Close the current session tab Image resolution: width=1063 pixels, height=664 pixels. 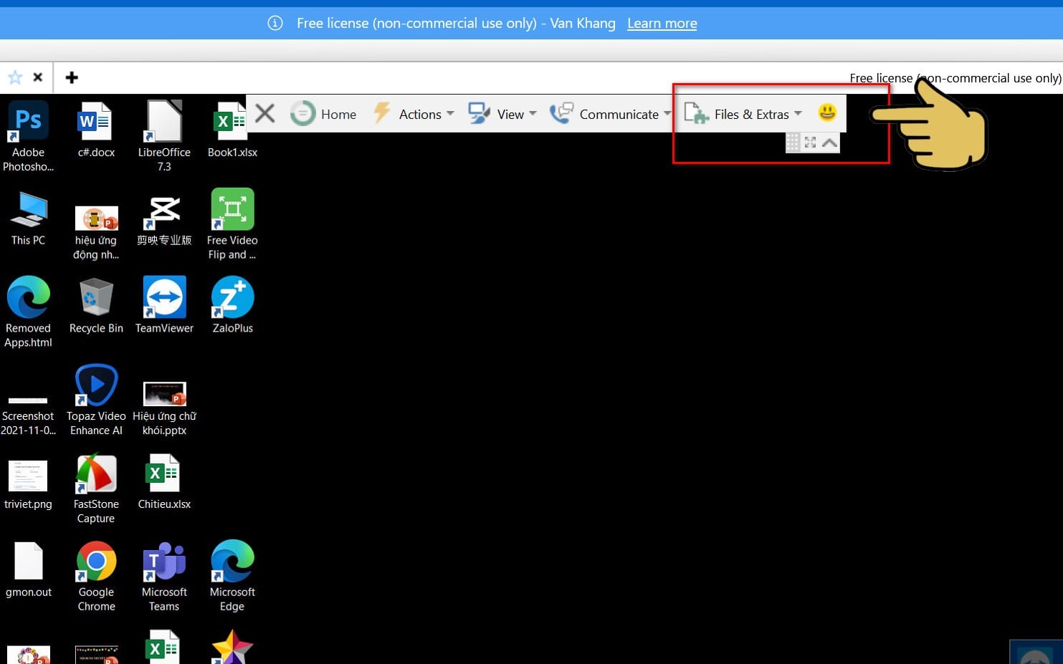click(x=38, y=77)
